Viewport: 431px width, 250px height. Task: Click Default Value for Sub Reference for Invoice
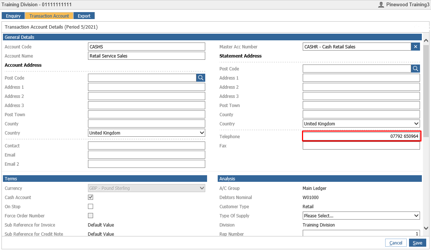point(101,225)
